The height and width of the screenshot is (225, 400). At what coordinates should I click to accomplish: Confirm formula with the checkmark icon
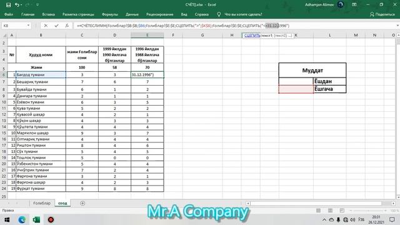click(56, 26)
